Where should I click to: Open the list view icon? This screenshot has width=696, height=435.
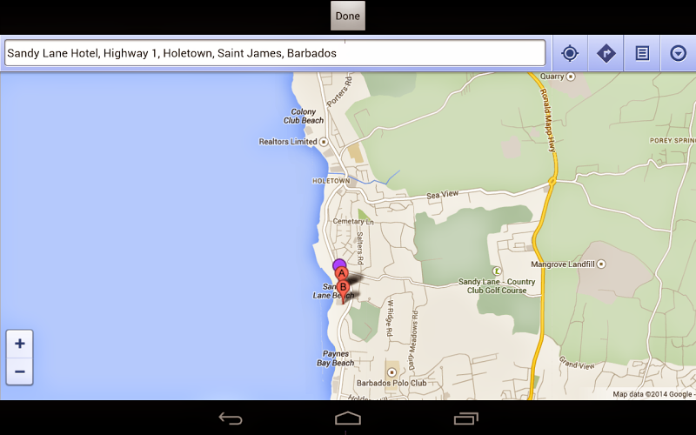point(642,53)
